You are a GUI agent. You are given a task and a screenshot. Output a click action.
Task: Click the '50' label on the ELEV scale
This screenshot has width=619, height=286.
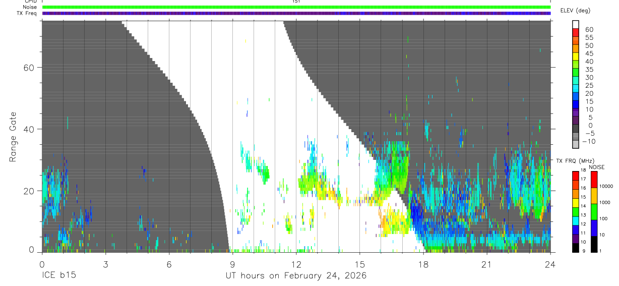pyautogui.click(x=589, y=46)
